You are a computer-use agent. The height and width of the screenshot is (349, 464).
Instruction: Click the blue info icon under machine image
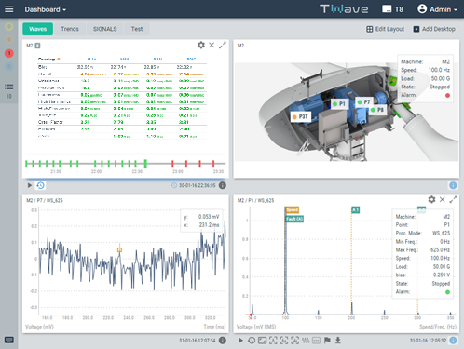tap(453, 185)
